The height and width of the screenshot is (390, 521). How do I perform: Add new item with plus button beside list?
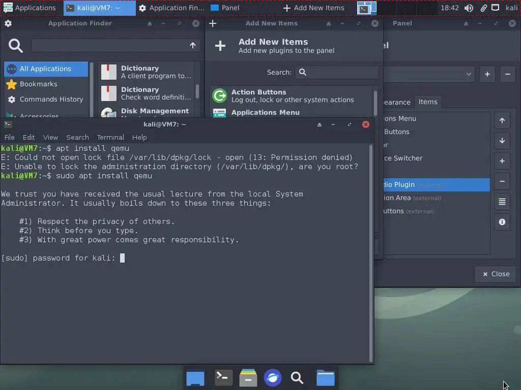pos(502,161)
